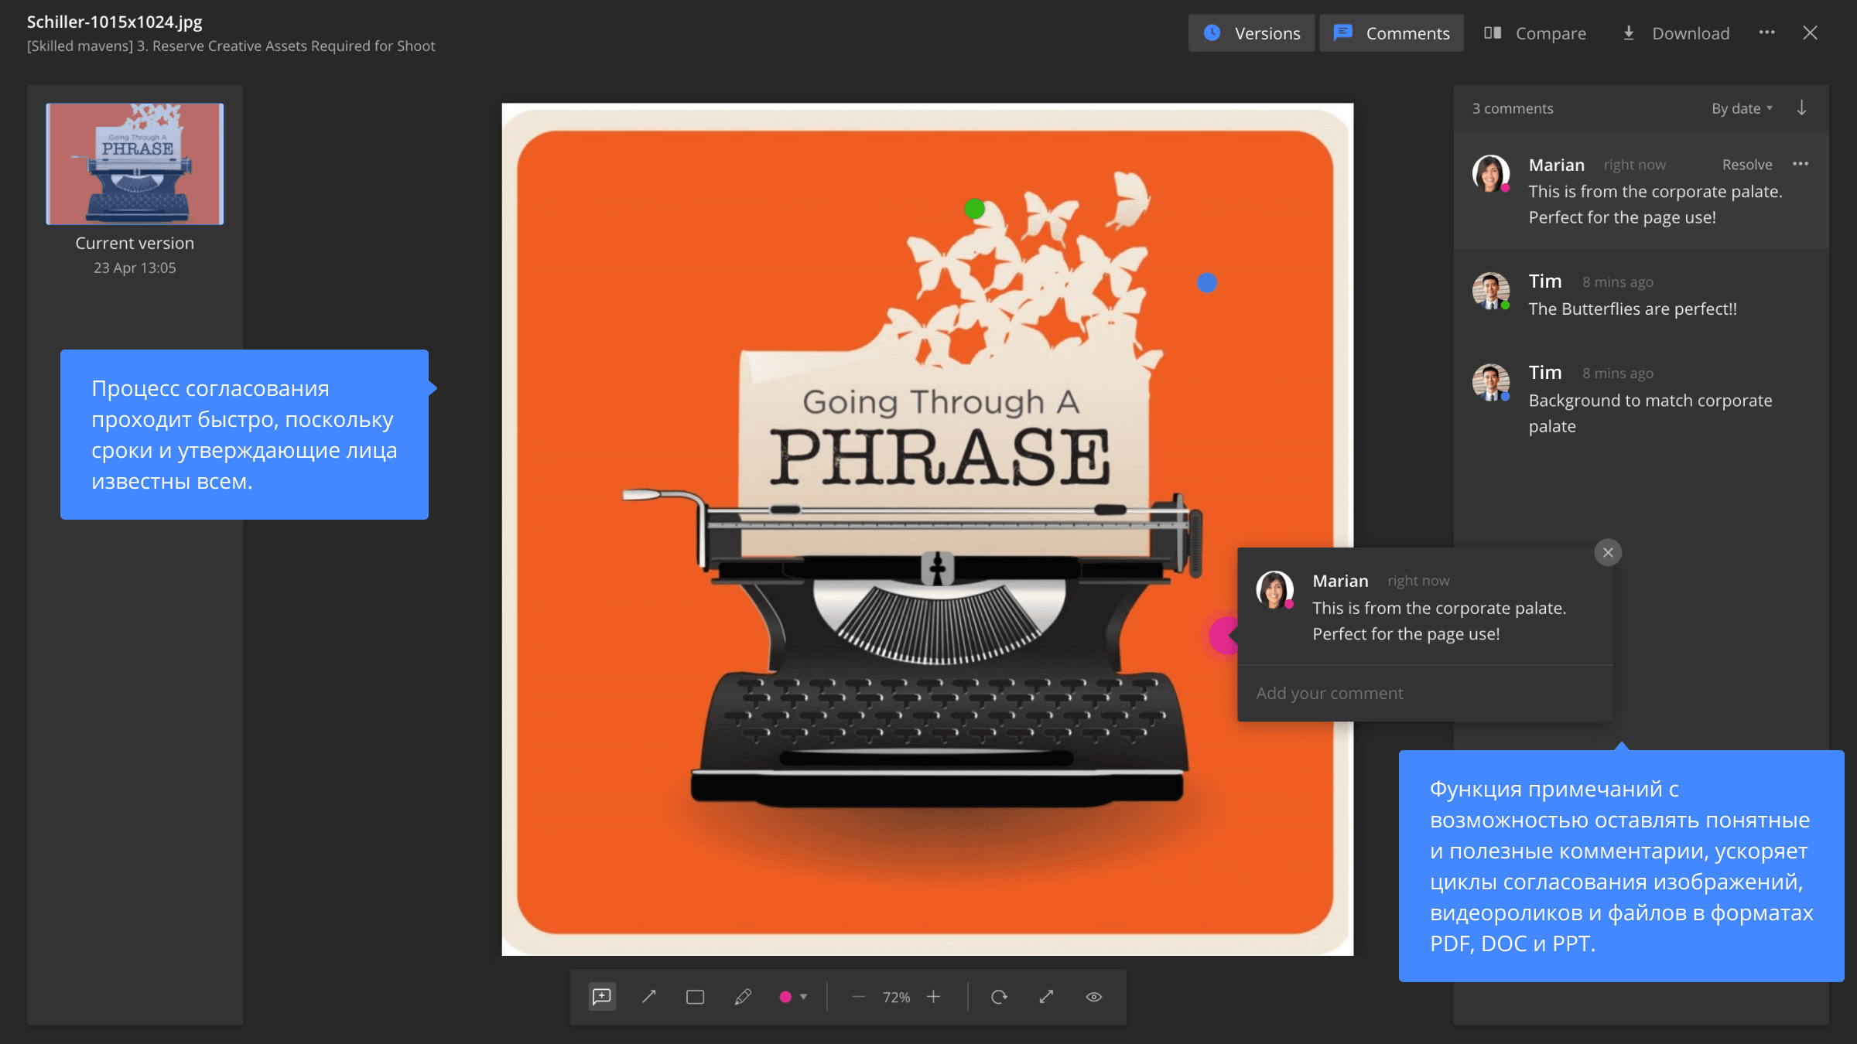Image resolution: width=1857 pixels, height=1044 pixels.
Task: Select the add comment tool
Action: (601, 997)
